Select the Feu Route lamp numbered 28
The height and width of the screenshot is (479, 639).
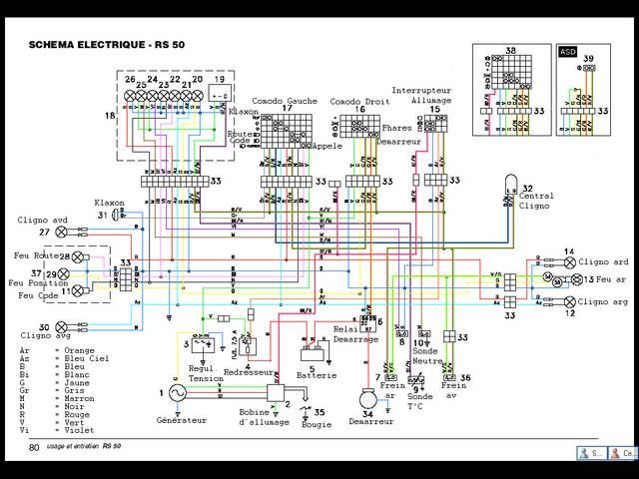click(x=78, y=257)
